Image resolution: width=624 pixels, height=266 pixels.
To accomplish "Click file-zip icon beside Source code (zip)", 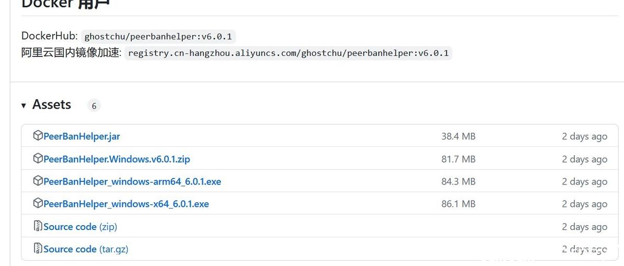I will [38, 226].
